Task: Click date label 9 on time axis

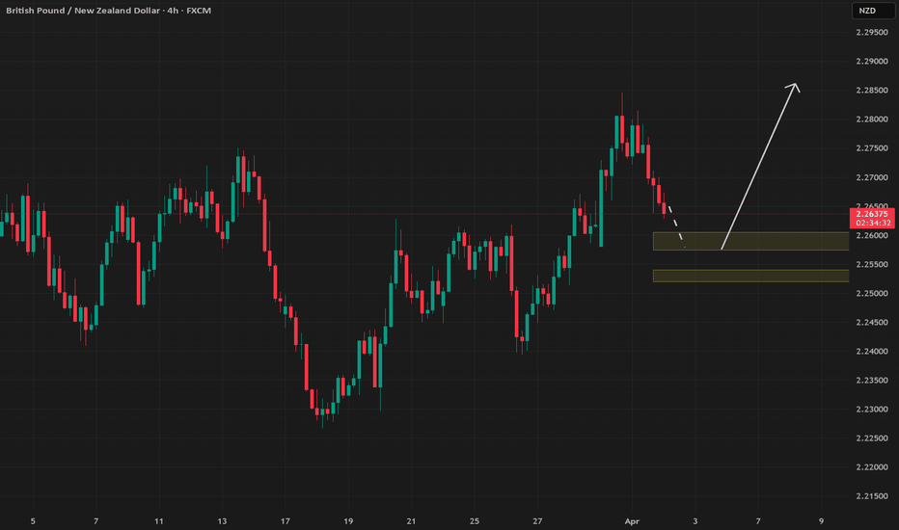Action: pos(821,520)
